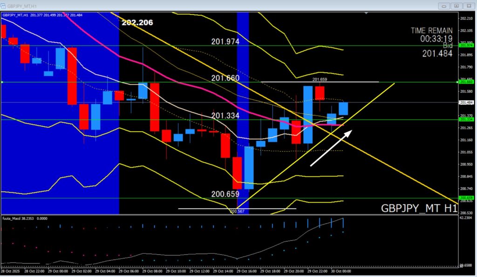Select the large GBPJPY_MT H1 watermark label
The image size is (477, 277).
point(419,208)
